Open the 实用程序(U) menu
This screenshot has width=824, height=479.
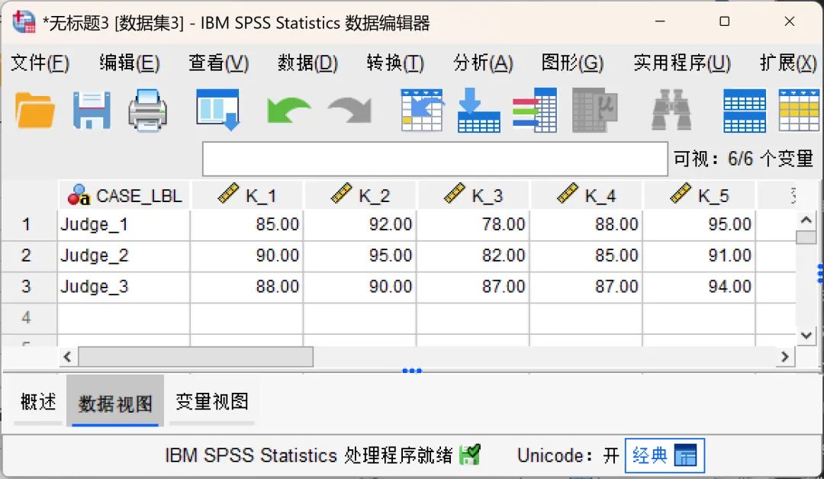click(681, 63)
